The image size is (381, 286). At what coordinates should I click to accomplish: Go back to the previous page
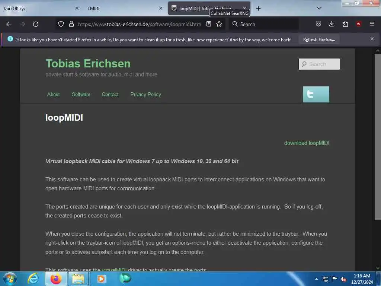click(9, 24)
